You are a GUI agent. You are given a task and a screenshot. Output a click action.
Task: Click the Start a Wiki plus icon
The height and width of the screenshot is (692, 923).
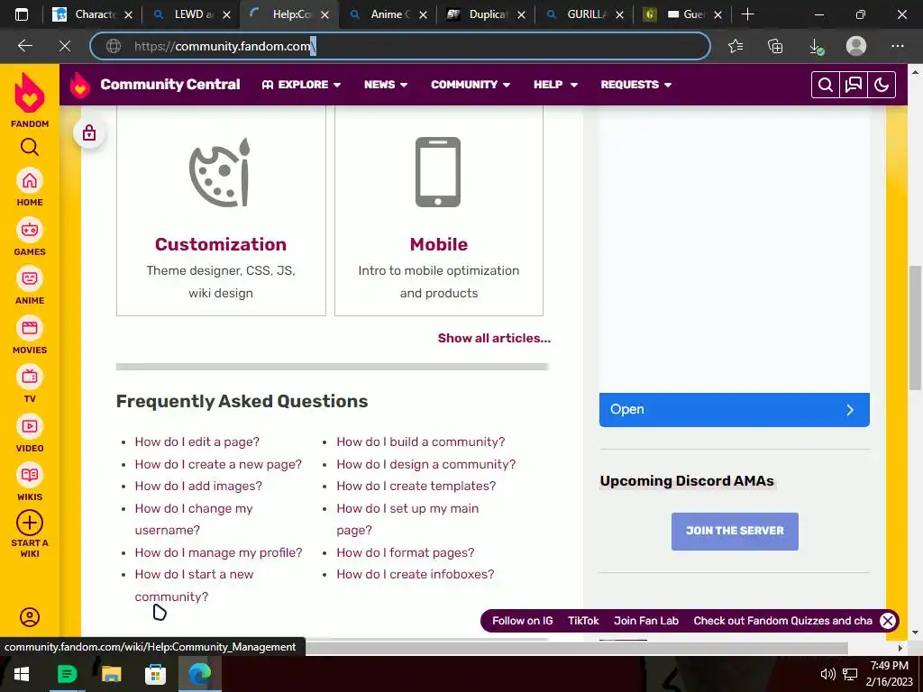(30, 523)
